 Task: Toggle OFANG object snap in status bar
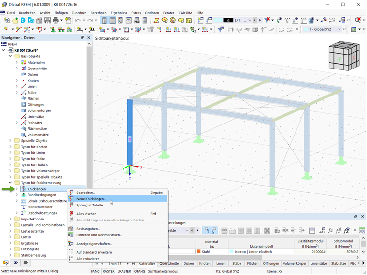(x=140, y=271)
